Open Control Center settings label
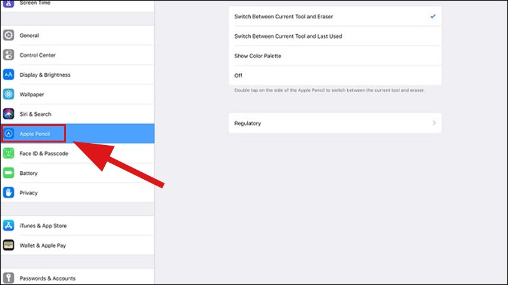The height and width of the screenshot is (285, 508). (x=37, y=55)
